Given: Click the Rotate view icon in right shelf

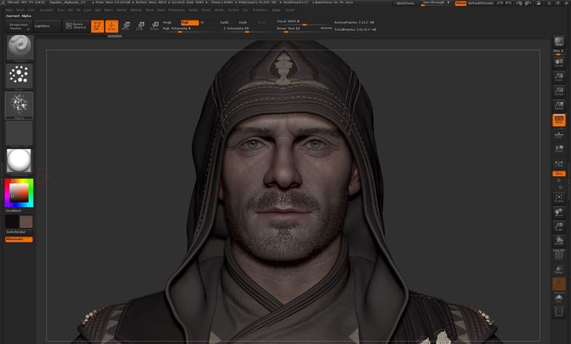Looking at the screenshot, I should point(559,241).
